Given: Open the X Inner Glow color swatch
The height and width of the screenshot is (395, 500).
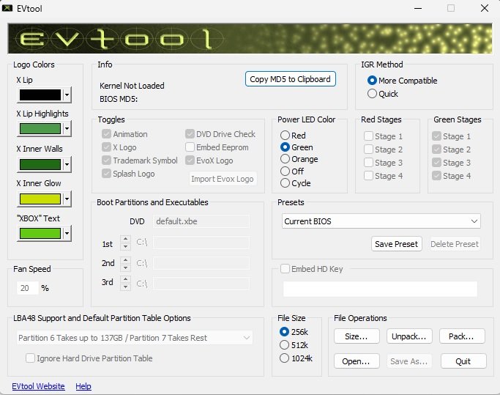Looking at the screenshot, I should pos(40,199).
